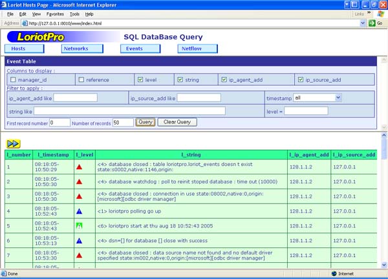Click the string like input field

coord(130,111)
